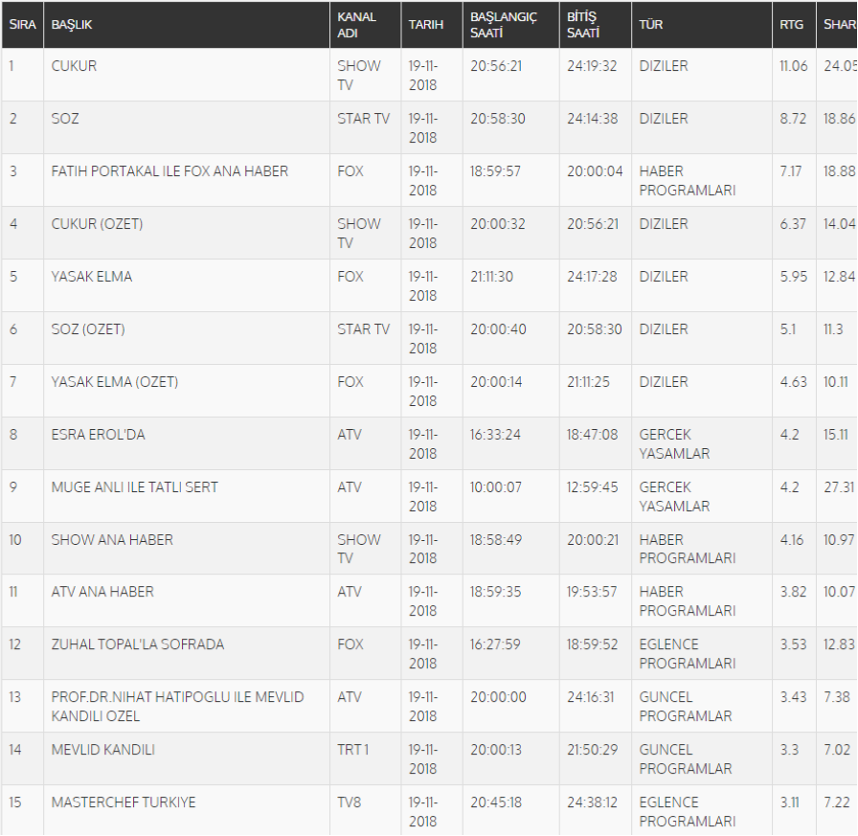The image size is (858, 836).
Task: Click BAŞLANGIÇ SAATİ column header
Action: coord(504,24)
